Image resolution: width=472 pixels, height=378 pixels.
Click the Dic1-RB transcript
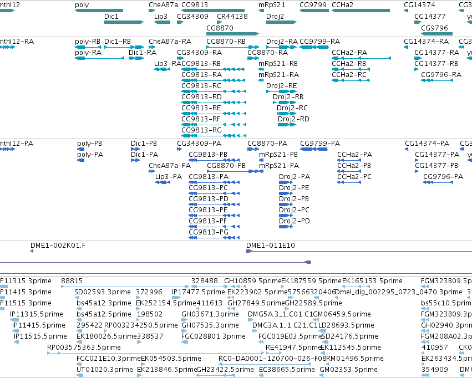point(124,47)
